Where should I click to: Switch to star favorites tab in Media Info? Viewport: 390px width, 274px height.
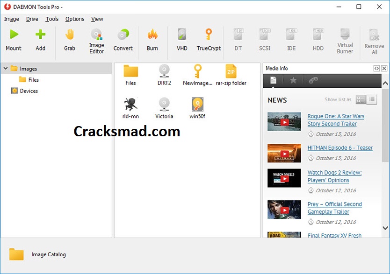click(293, 80)
